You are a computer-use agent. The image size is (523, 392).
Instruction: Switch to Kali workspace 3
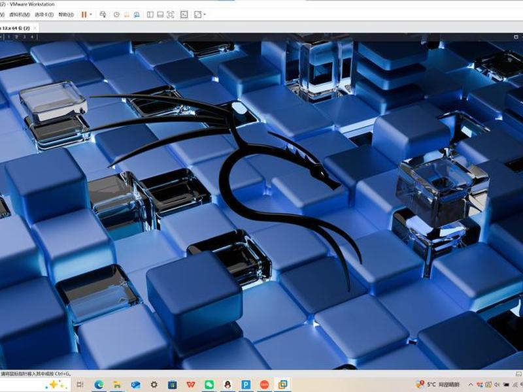(x=24, y=37)
